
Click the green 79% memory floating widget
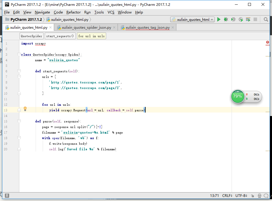(x=237, y=96)
